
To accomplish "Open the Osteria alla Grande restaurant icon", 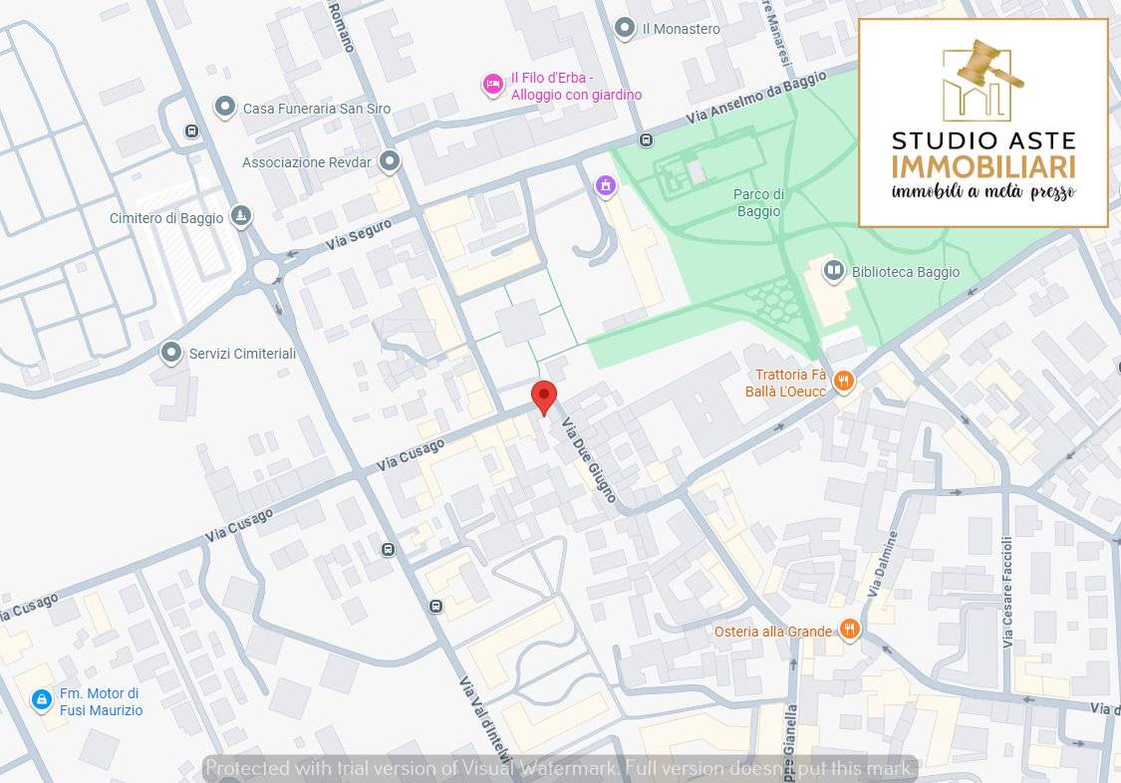I will [x=849, y=630].
